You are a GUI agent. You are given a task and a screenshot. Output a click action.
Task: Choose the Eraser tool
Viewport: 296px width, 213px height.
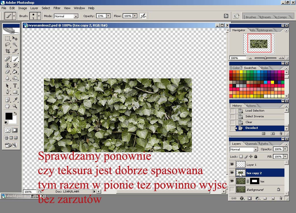click(8, 72)
